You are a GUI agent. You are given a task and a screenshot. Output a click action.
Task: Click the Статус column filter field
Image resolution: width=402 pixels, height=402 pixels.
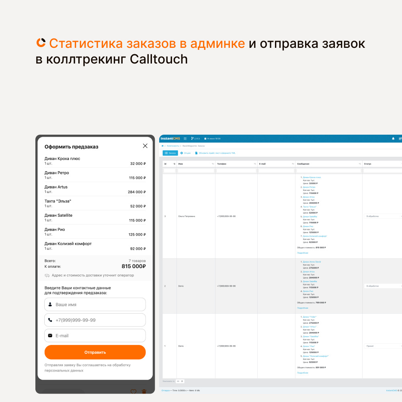(x=383, y=170)
